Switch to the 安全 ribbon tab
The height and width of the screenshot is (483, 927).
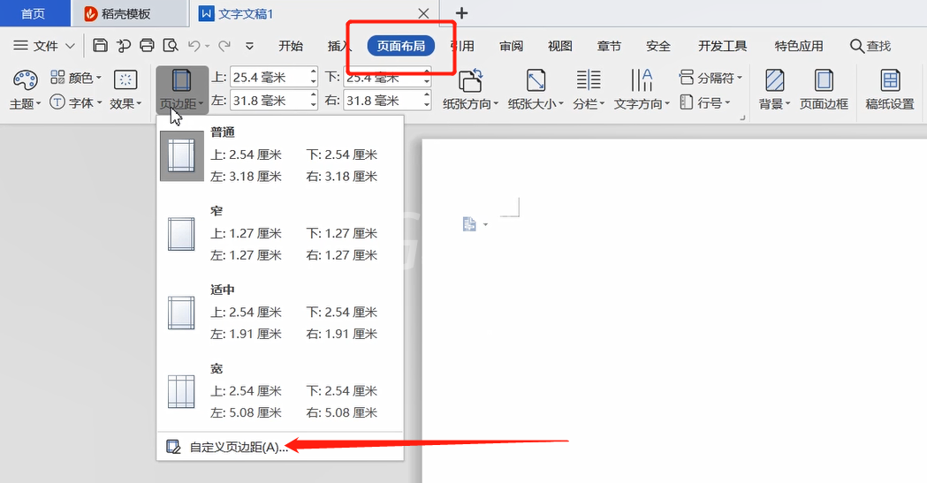tap(658, 46)
